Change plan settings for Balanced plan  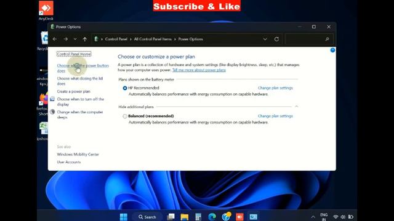click(275, 116)
